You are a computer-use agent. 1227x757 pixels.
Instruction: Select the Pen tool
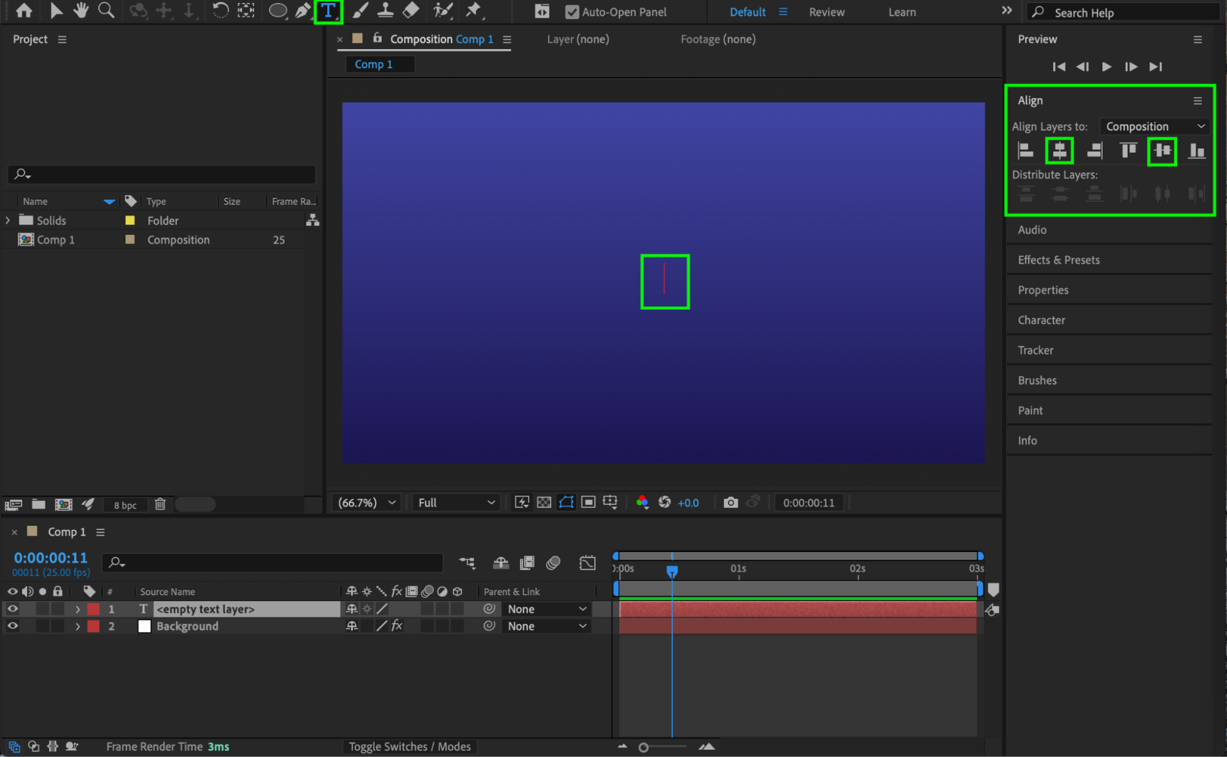coord(303,10)
